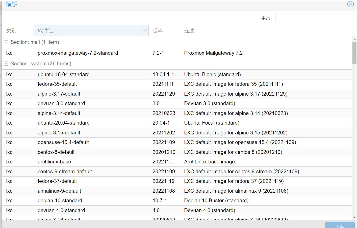The width and height of the screenshot is (357, 228).
Task: Select the ubuntu-18.04-standard template
Action: [64, 74]
